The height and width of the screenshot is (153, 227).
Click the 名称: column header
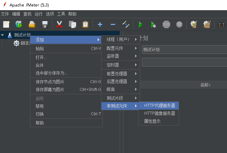coord(205,85)
